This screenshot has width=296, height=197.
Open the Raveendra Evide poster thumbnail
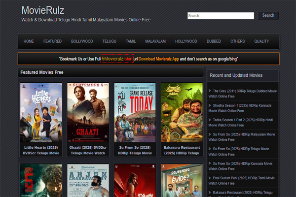pyautogui.click(x=182, y=180)
